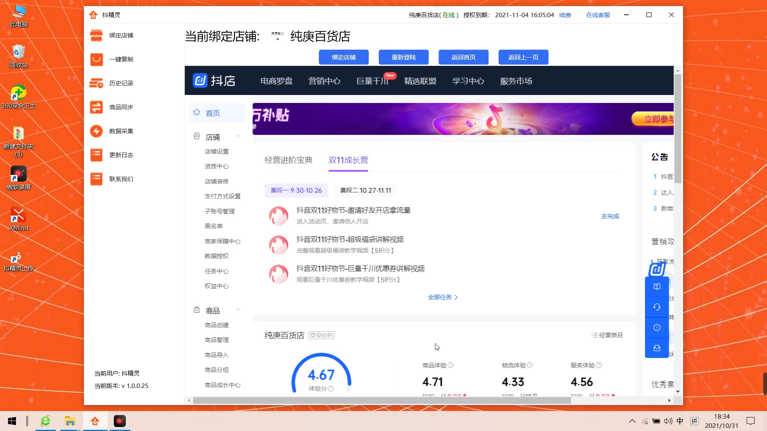Click the 抖店 logo in header

click(214, 81)
